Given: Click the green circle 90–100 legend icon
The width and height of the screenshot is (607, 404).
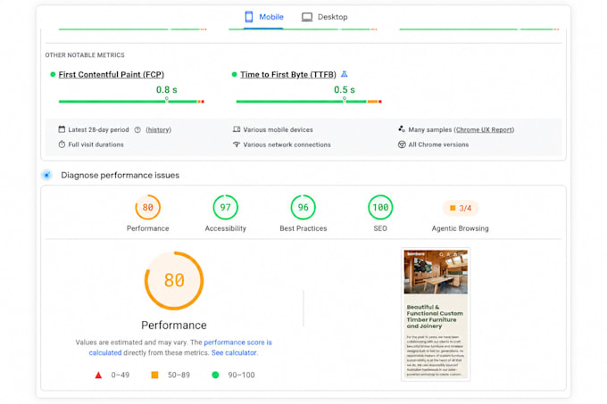Looking at the screenshot, I should tap(215, 375).
